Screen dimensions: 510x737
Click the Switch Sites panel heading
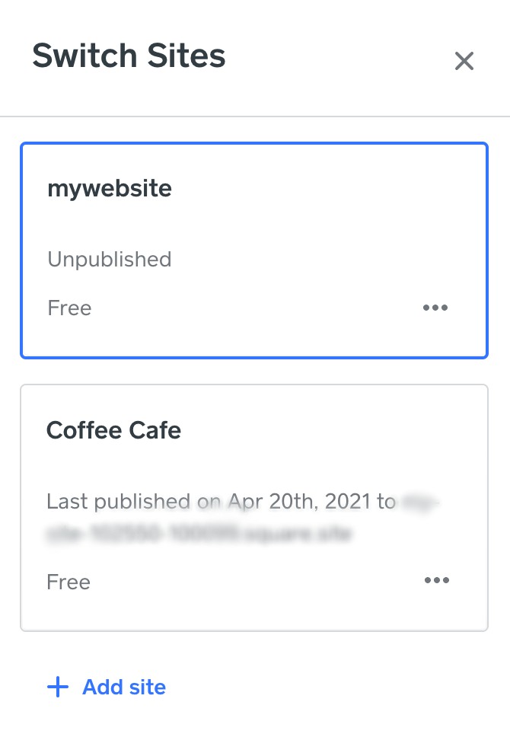click(x=129, y=56)
